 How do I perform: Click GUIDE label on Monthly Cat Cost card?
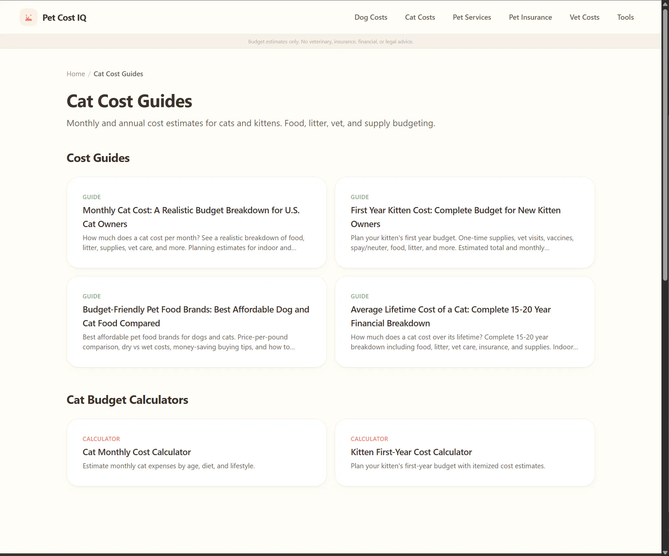tap(92, 197)
